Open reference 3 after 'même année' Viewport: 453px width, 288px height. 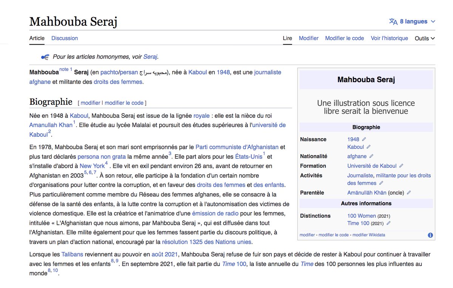click(170, 153)
